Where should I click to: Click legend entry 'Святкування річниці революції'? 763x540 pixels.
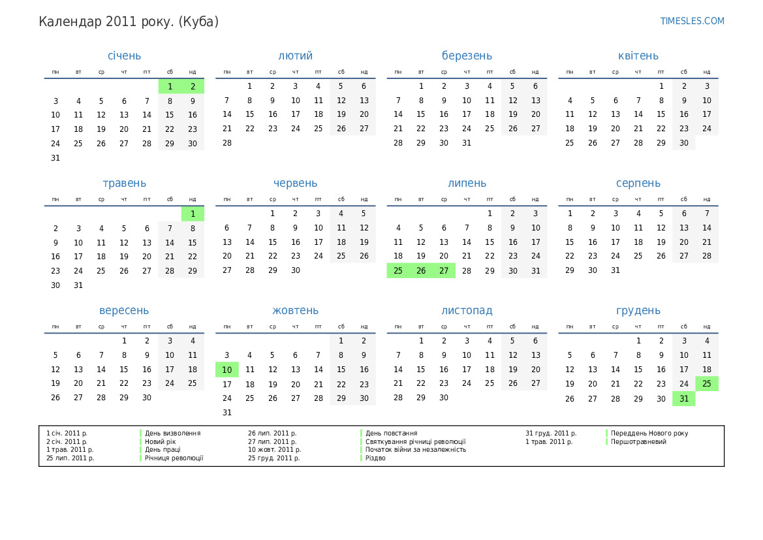pos(416,441)
